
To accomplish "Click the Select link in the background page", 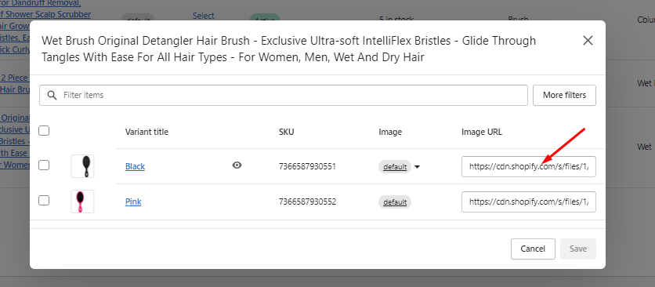I will [204, 16].
